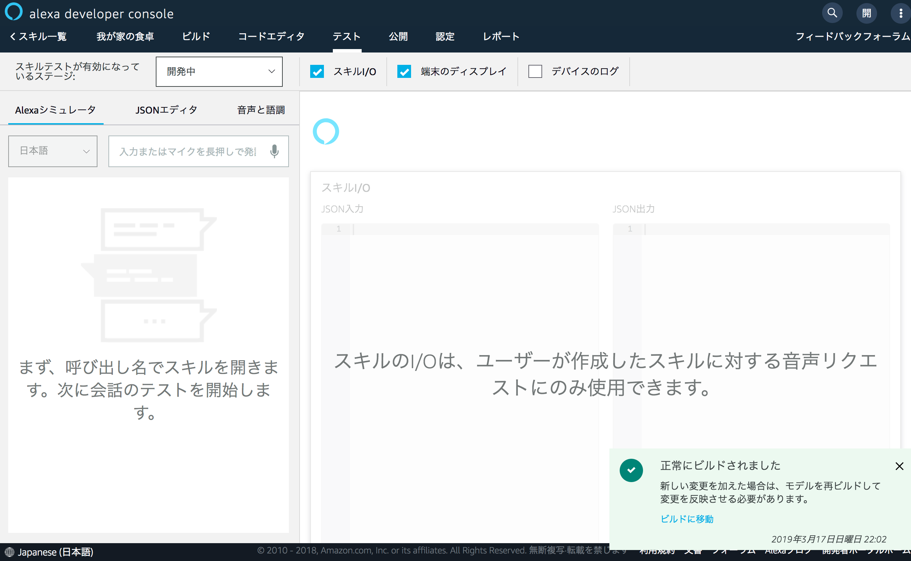The image size is (911, 561).
Task: Click the utterance text input field
Action: (188, 151)
